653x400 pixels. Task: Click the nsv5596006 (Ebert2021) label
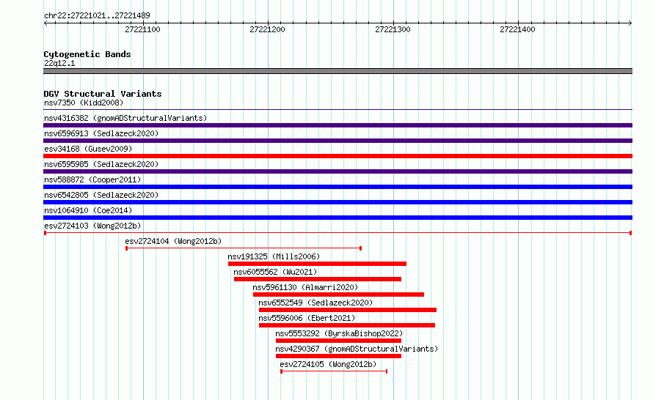(307, 318)
